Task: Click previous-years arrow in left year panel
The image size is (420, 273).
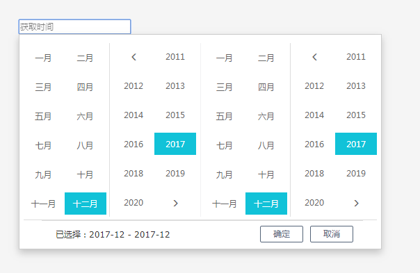Action: [134, 57]
